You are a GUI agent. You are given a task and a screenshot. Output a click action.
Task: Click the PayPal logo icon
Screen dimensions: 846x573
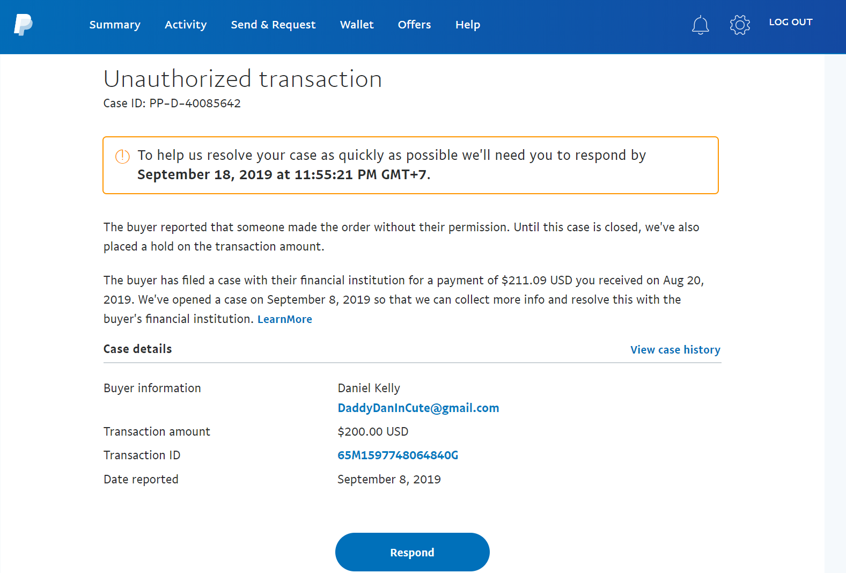pyautogui.click(x=23, y=25)
